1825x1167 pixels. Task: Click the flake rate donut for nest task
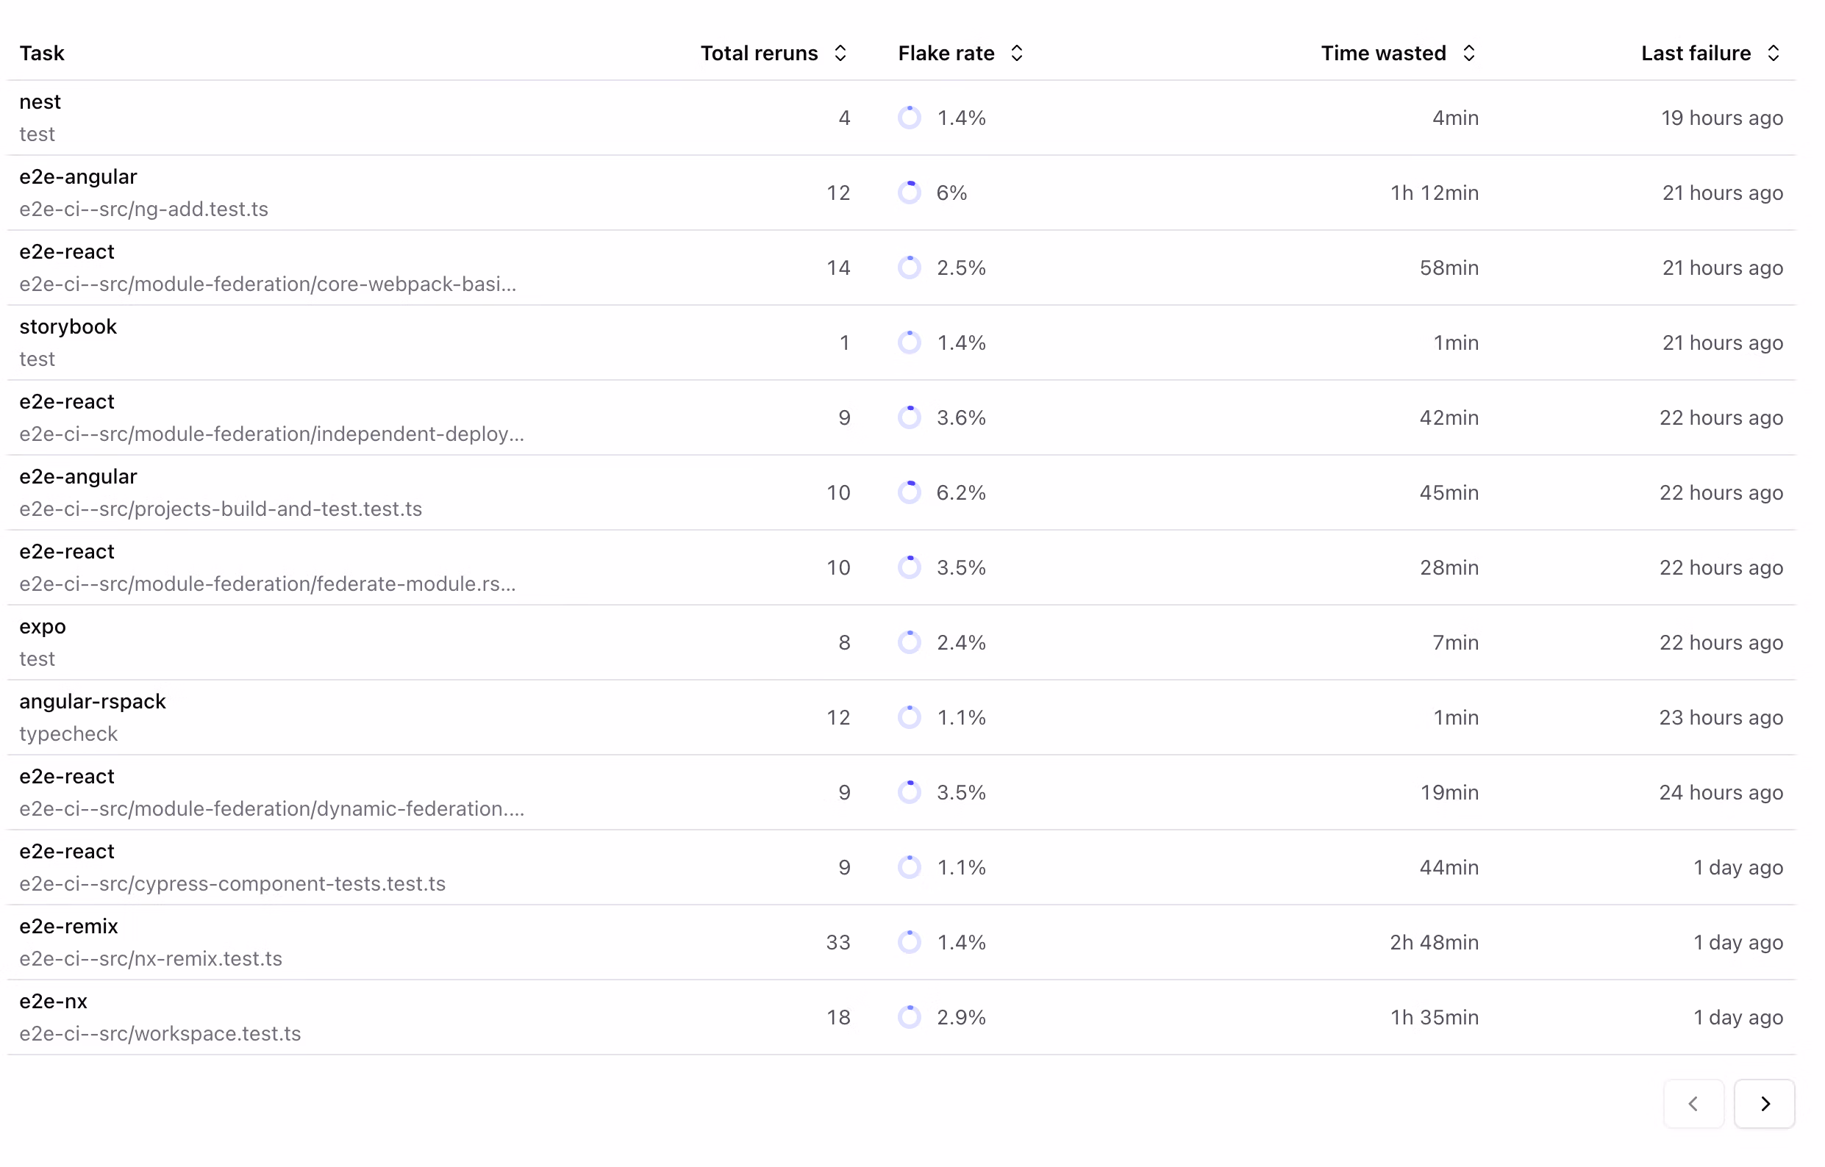click(910, 118)
